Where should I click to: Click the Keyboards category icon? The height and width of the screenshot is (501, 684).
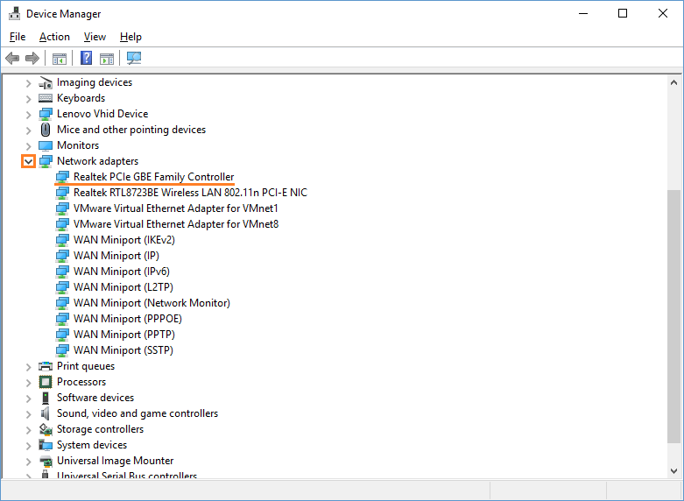(x=46, y=98)
